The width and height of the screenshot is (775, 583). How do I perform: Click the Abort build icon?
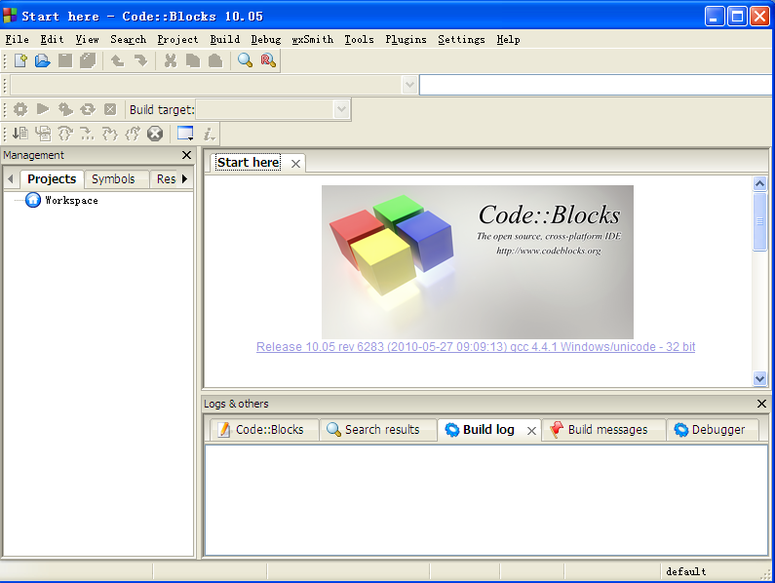pyautogui.click(x=110, y=109)
